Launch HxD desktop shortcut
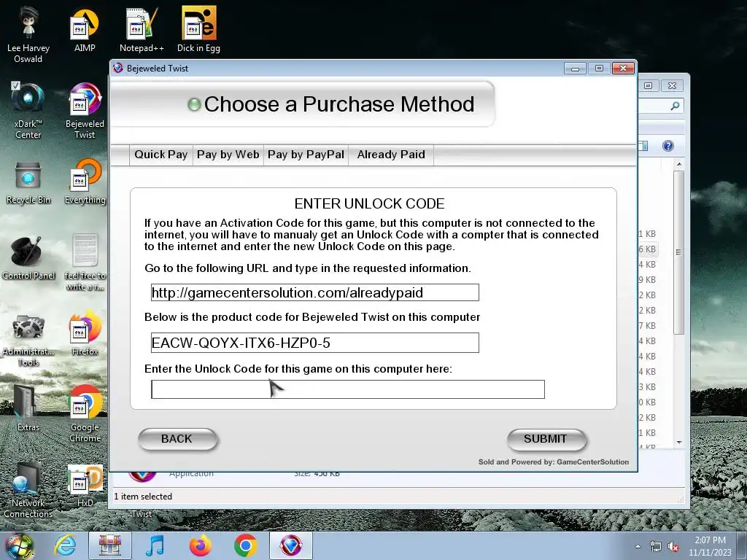Image resolution: width=747 pixels, height=560 pixels. click(x=85, y=486)
